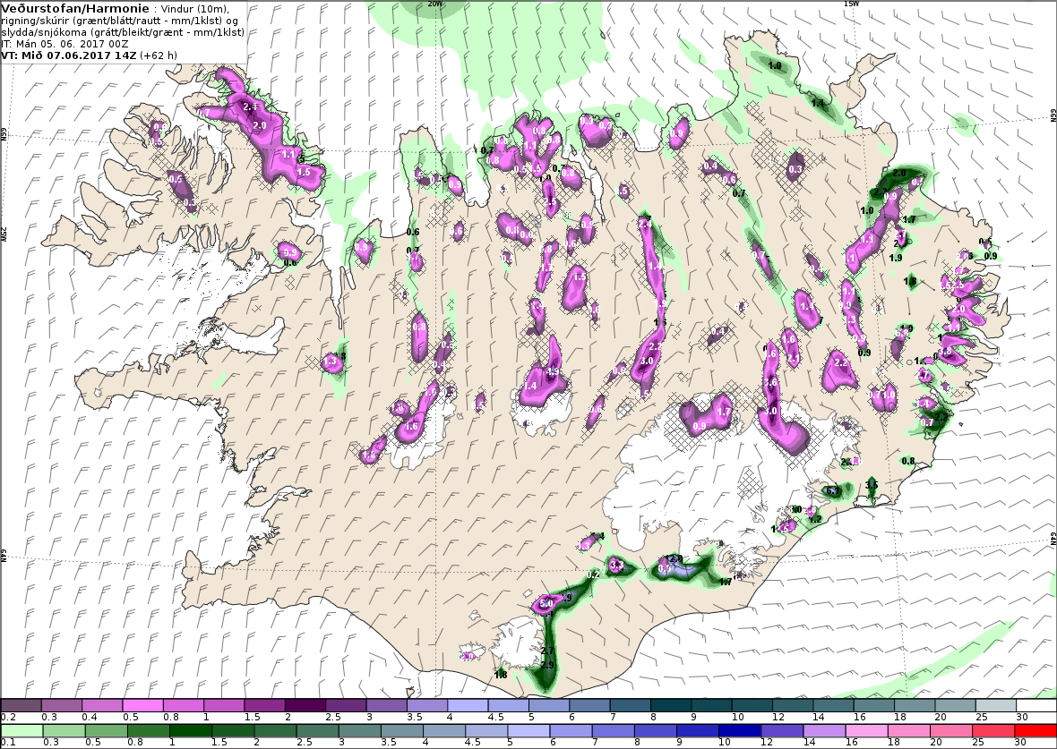Pick the pale mint 0.1–0.3 swatch in lower legend
The image size is (1057, 749).
(x=21, y=731)
